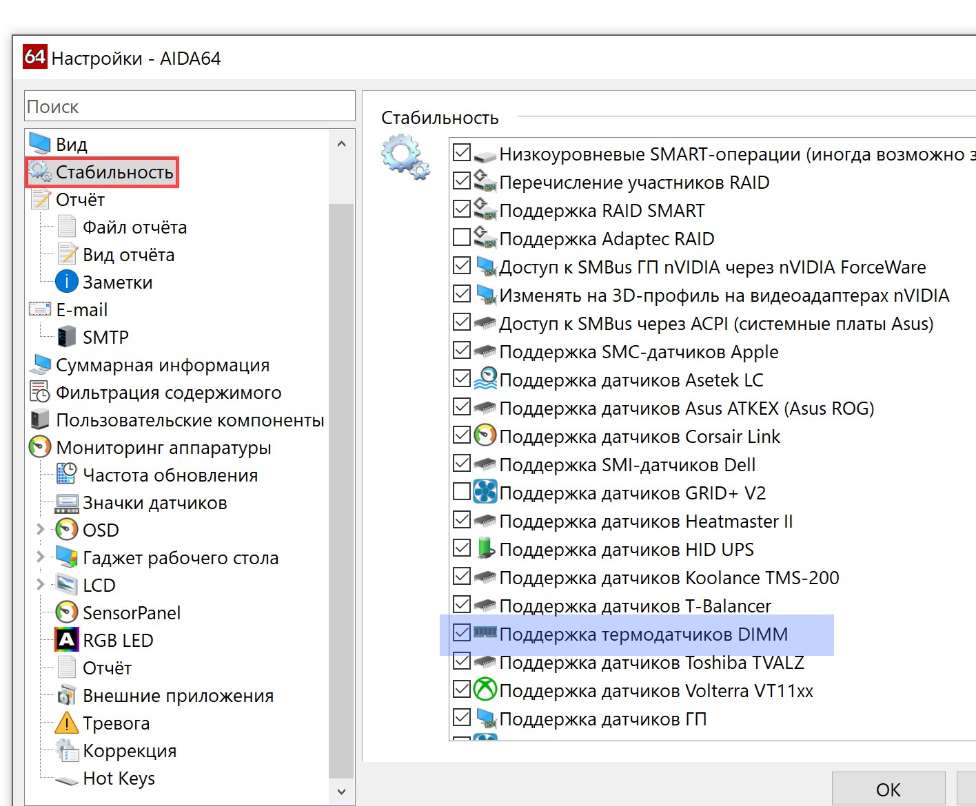Screen dimensions: 976x806
Task: Click the RGB LED icon
Action: click(x=67, y=640)
